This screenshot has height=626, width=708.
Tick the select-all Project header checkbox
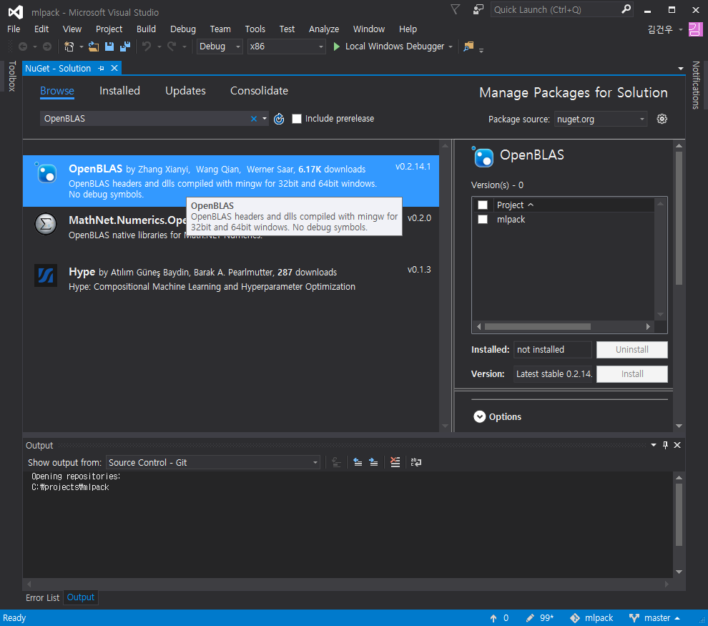point(483,205)
